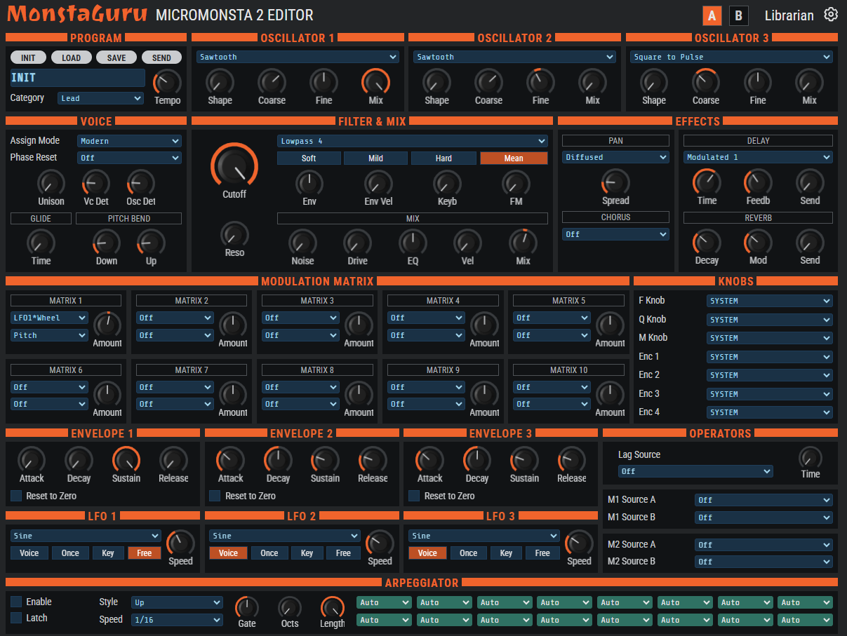
Task: Select the Hard filter mode
Action: 443,158
